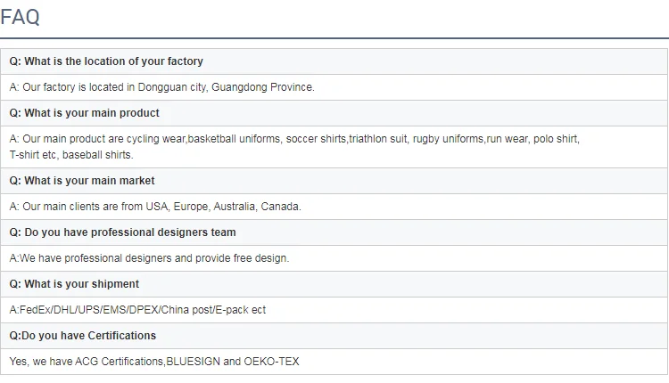The image size is (669, 383).
Task: Click the polo shirt text
Action: tap(556, 139)
